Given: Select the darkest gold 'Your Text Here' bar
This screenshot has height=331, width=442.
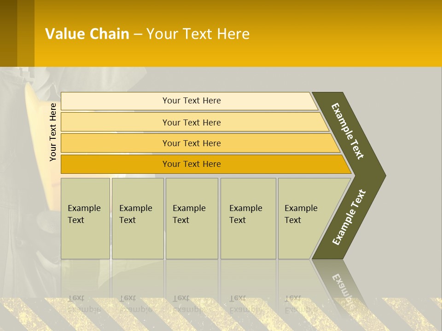Looking at the screenshot, I should pyautogui.click(x=192, y=164).
